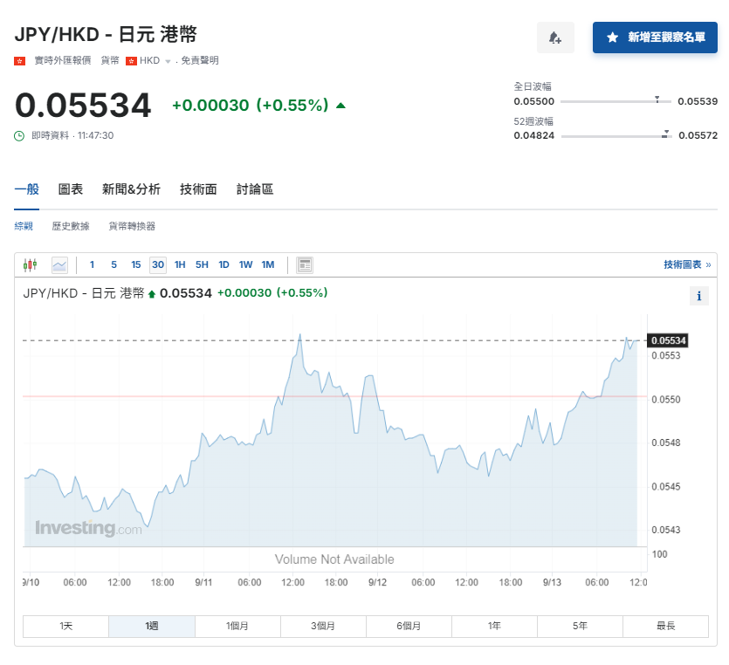Open the 歷史數據 link
Screen dimensions: 729x665
click(70, 225)
